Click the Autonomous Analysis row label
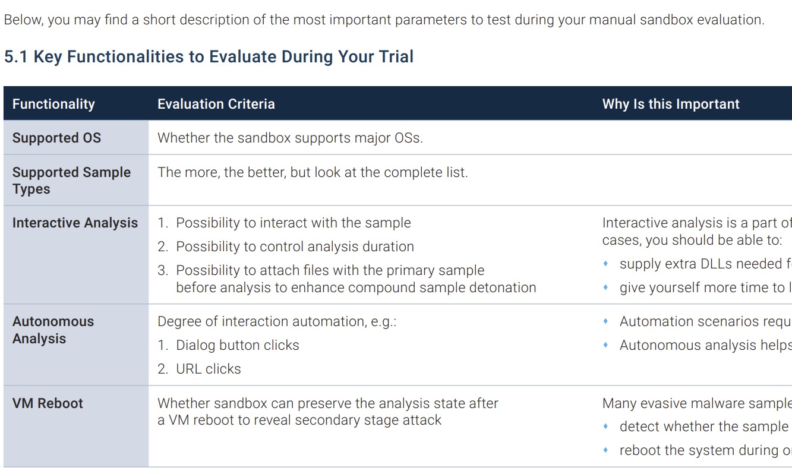Image resolution: width=792 pixels, height=468 pixels. (53, 330)
